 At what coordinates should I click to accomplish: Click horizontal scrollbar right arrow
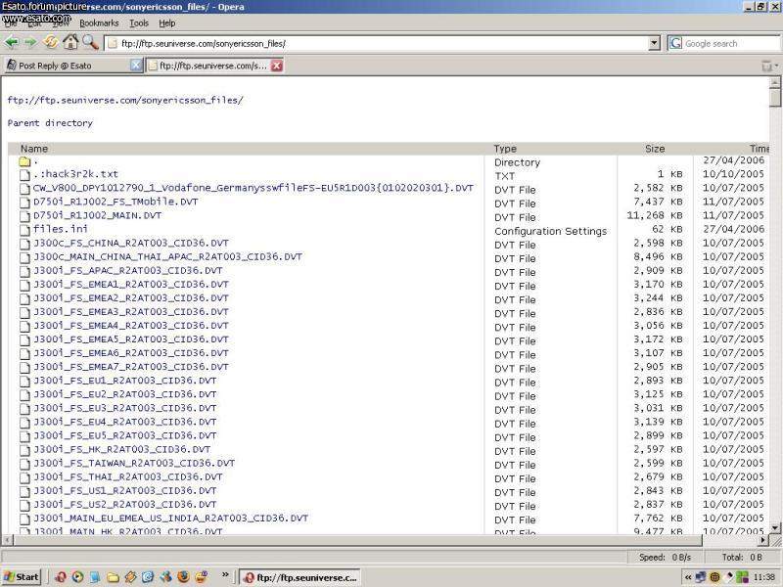tap(763, 540)
